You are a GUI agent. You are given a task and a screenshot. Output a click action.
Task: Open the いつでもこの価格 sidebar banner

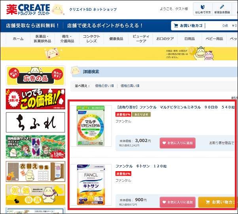pyautogui.click(x=36, y=99)
